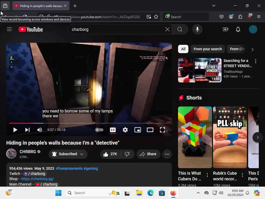
Task: Toggle the autoplay switch
Action: (x=99, y=130)
